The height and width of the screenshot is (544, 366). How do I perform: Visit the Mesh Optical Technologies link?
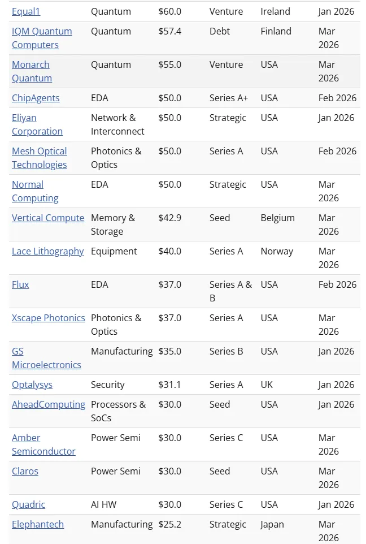(x=39, y=151)
